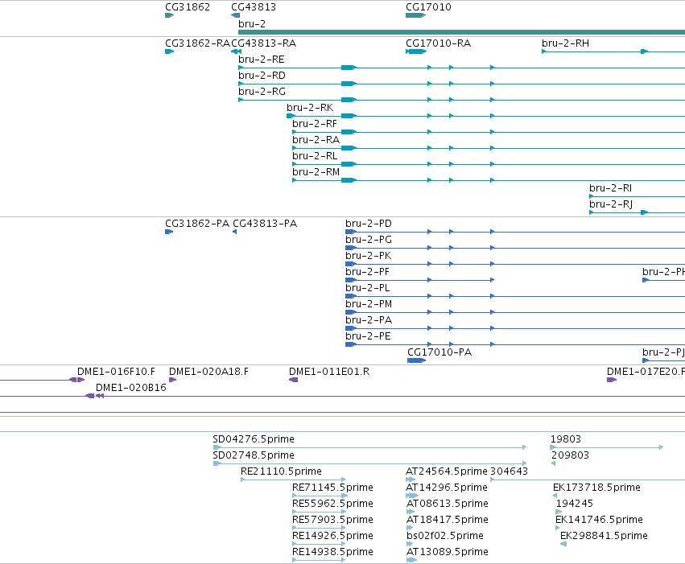This screenshot has height=564, width=685.
Task: Select the AT24564.5prime EST label
Action: pyautogui.click(x=447, y=471)
